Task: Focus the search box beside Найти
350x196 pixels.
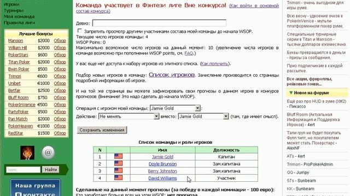Action: [23, 169]
